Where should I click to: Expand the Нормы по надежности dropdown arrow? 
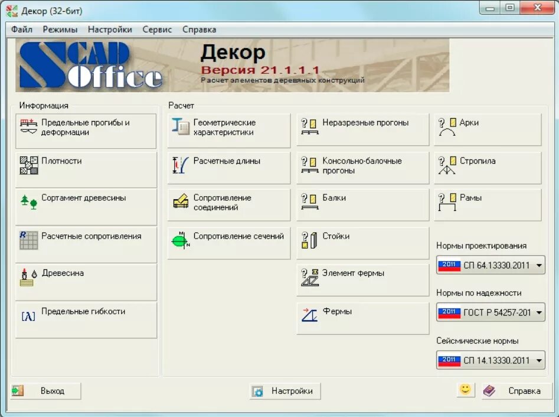point(539,312)
